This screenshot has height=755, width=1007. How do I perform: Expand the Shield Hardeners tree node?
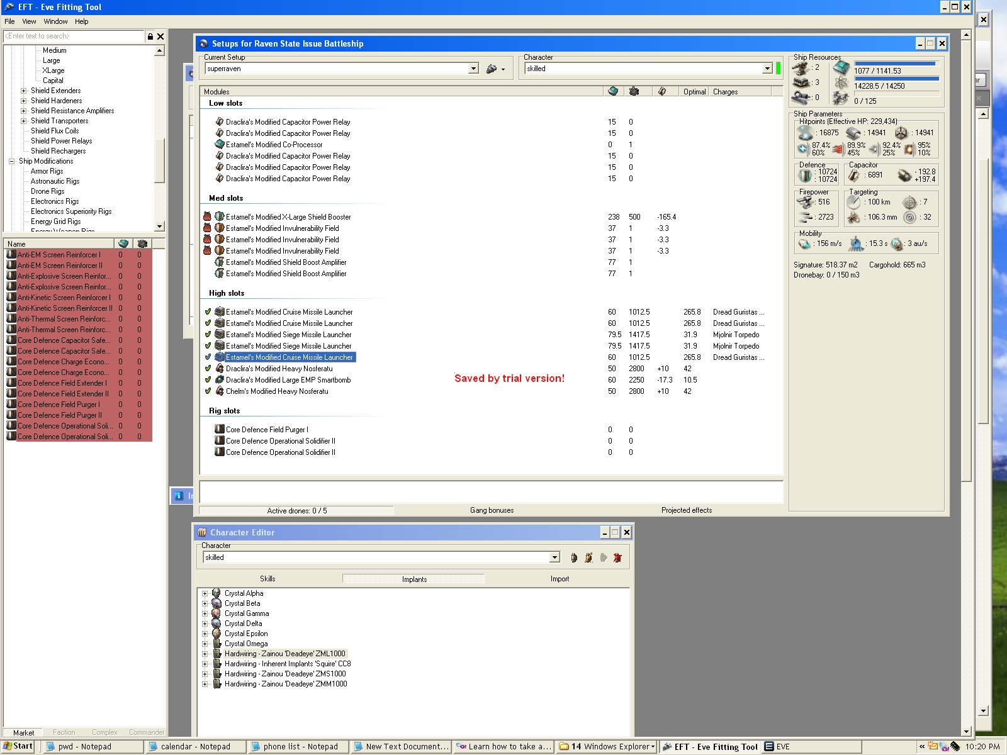point(24,101)
